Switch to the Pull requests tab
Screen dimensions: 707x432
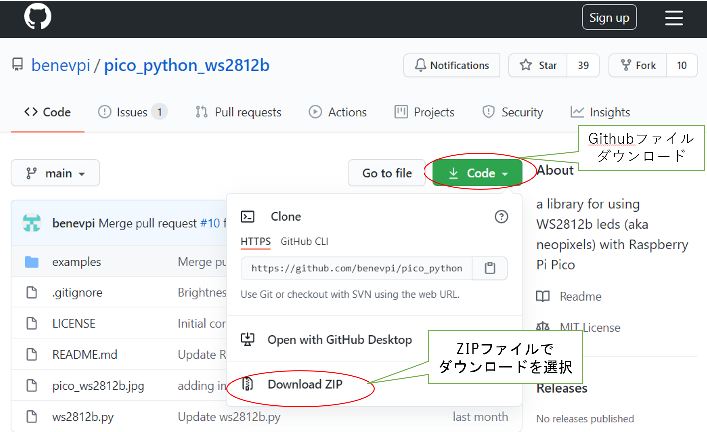(x=238, y=112)
